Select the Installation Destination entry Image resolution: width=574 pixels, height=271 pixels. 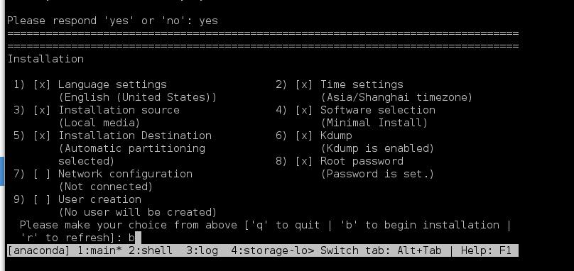click(x=135, y=135)
